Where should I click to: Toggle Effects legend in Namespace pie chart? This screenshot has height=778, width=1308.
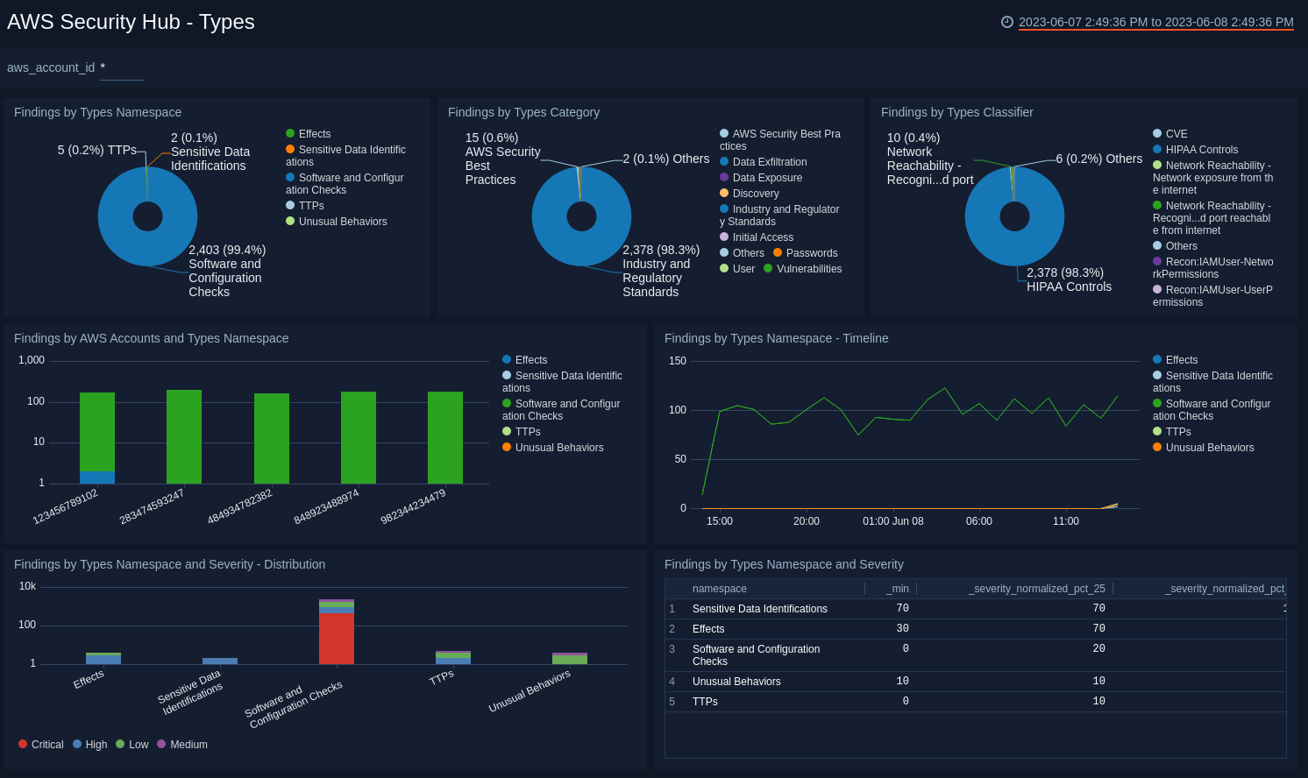309,134
